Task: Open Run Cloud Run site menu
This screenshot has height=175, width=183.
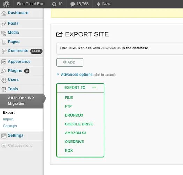Action: pyautogui.click(x=31, y=4)
